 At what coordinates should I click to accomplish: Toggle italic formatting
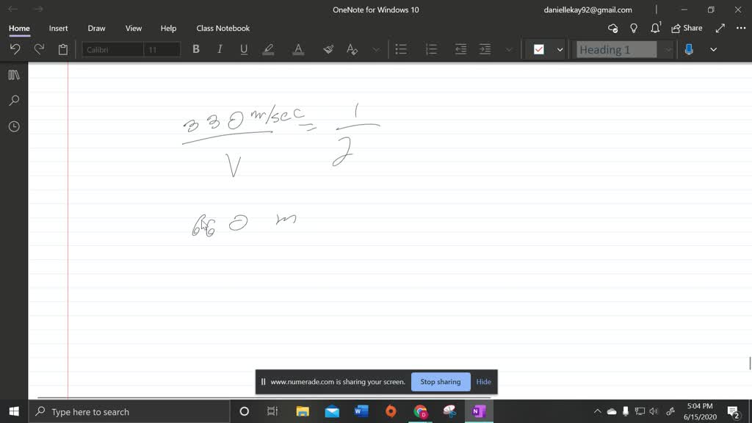pos(220,49)
